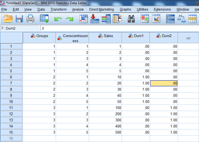199x142 pixels.
Task: Click Sales value 500 in row 15
Action: click(x=105, y=133)
